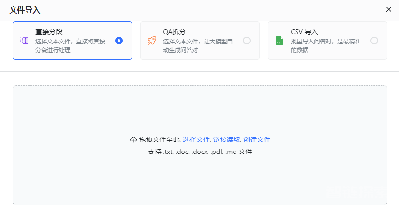
Task: Click the QA拆分 card title
Action: pos(174,32)
